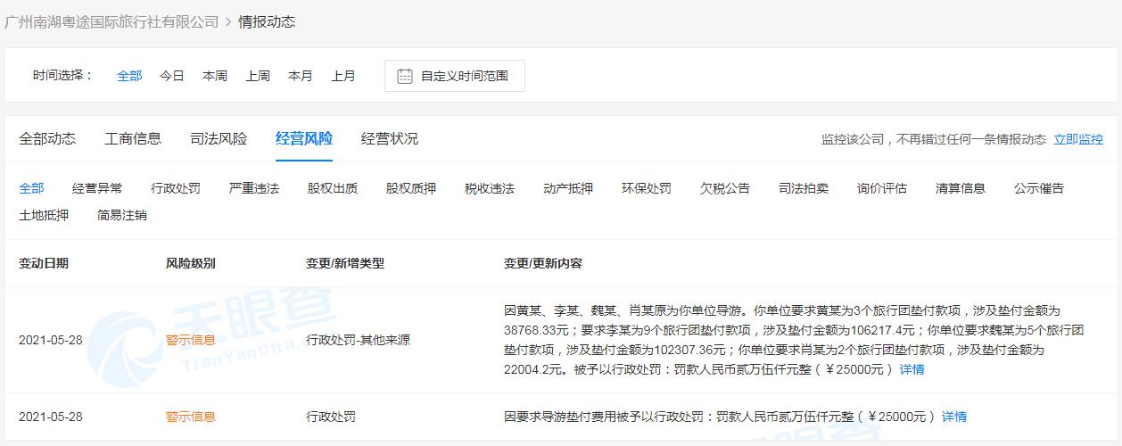Filter by 全部 risk sub-category

coord(31,188)
